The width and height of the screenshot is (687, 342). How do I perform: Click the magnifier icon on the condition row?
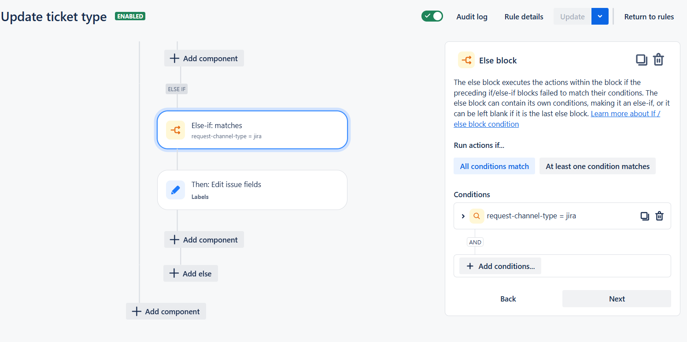(477, 216)
